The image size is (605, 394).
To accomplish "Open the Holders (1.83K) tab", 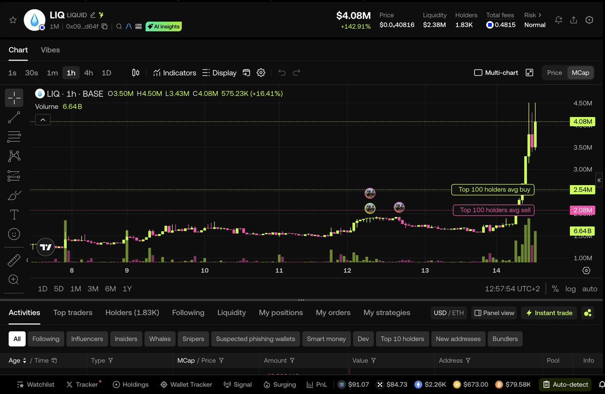I will tap(132, 313).
